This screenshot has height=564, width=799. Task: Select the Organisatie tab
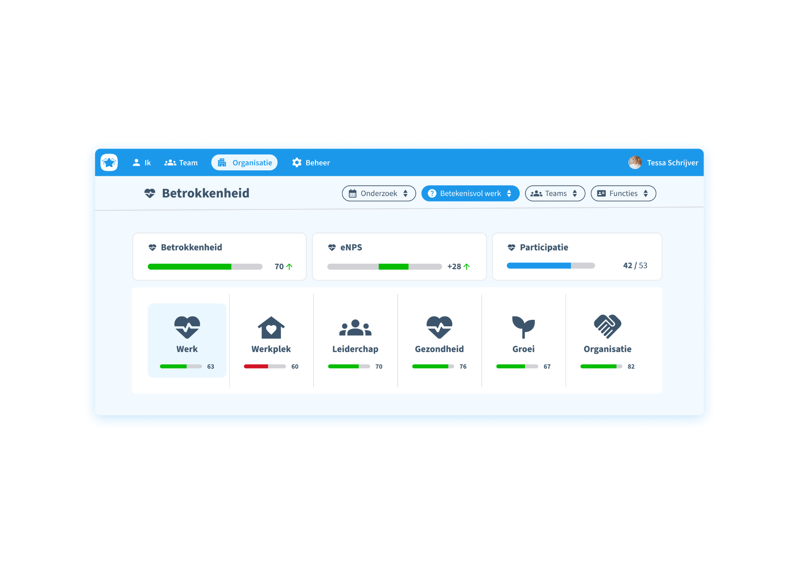coord(244,162)
